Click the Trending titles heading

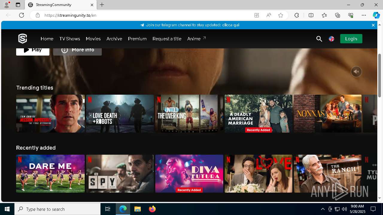[35, 87]
